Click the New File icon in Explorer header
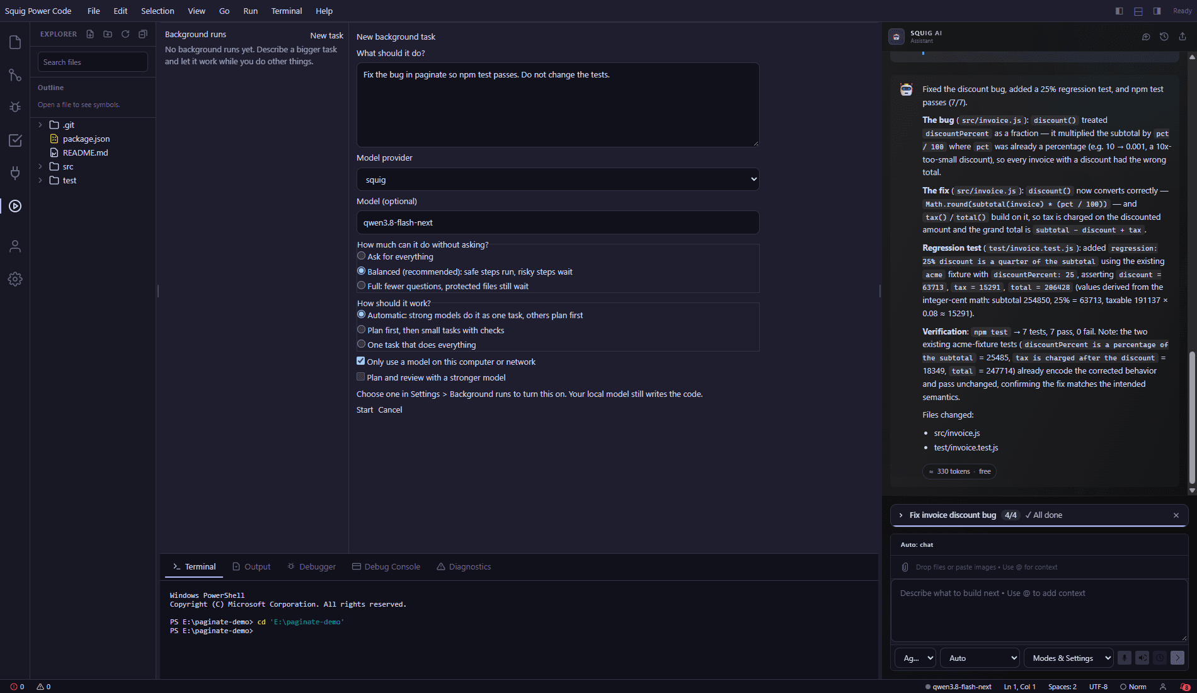Screen dimensions: 1197x693 pyautogui.click(x=90, y=34)
